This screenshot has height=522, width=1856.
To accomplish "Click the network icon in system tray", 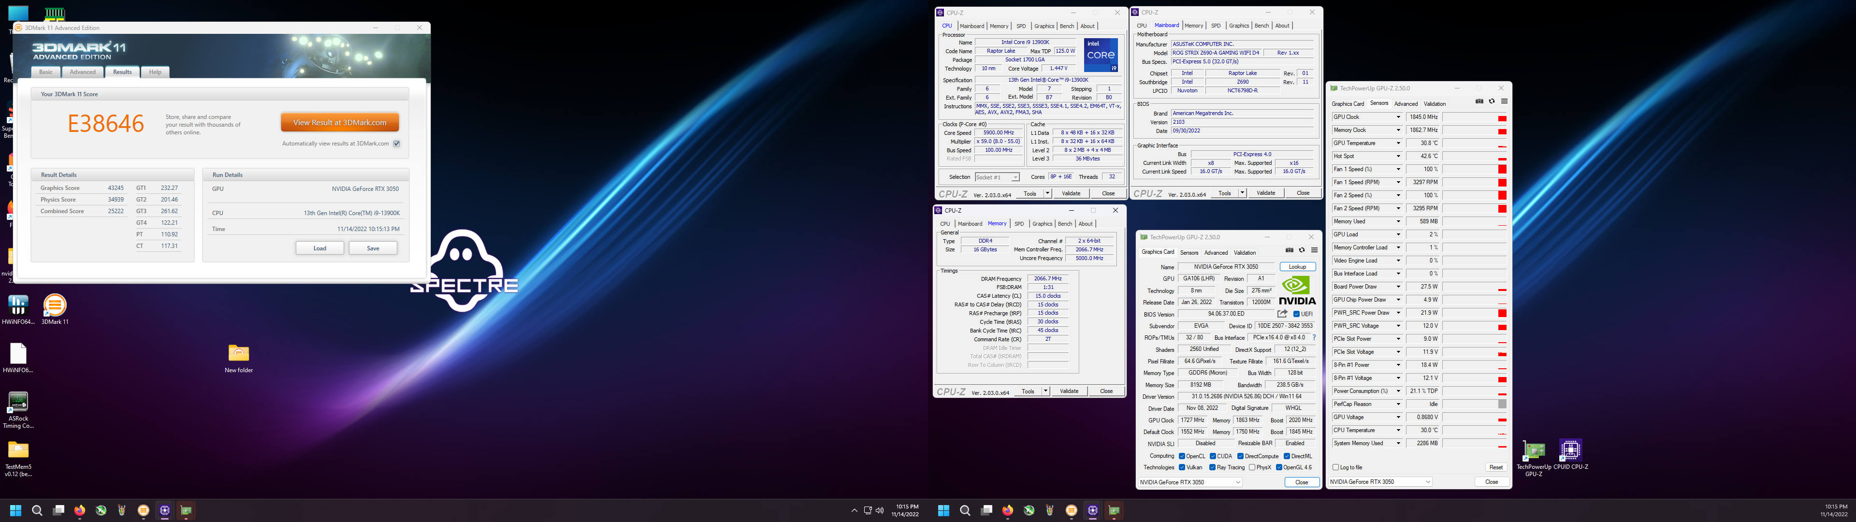I will tap(868, 510).
